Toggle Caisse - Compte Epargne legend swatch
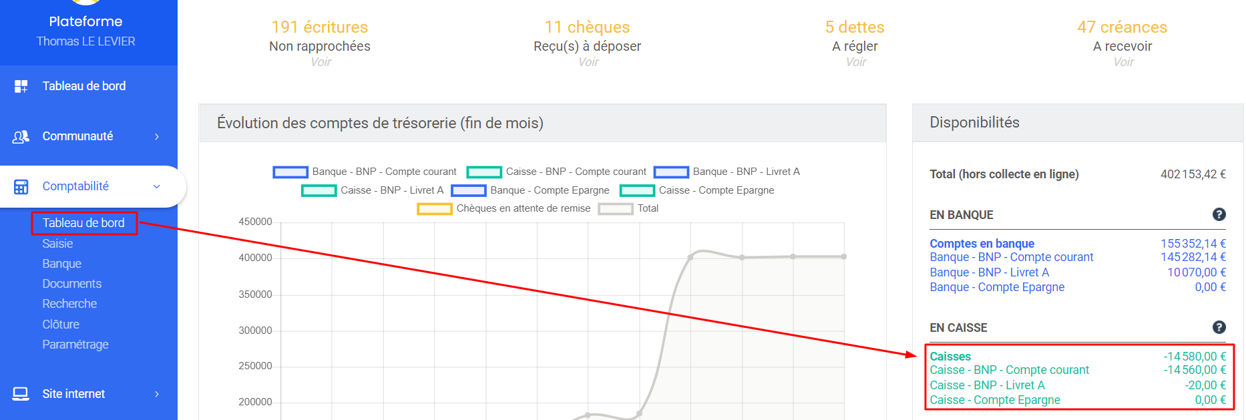 coord(638,191)
